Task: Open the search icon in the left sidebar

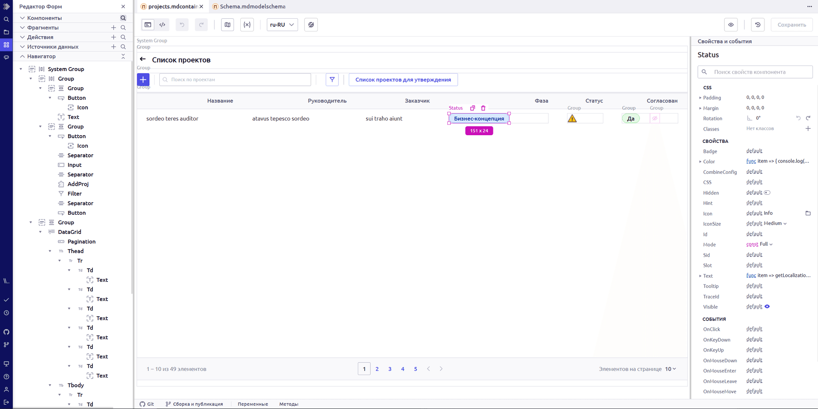Action: pyautogui.click(x=6, y=19)
